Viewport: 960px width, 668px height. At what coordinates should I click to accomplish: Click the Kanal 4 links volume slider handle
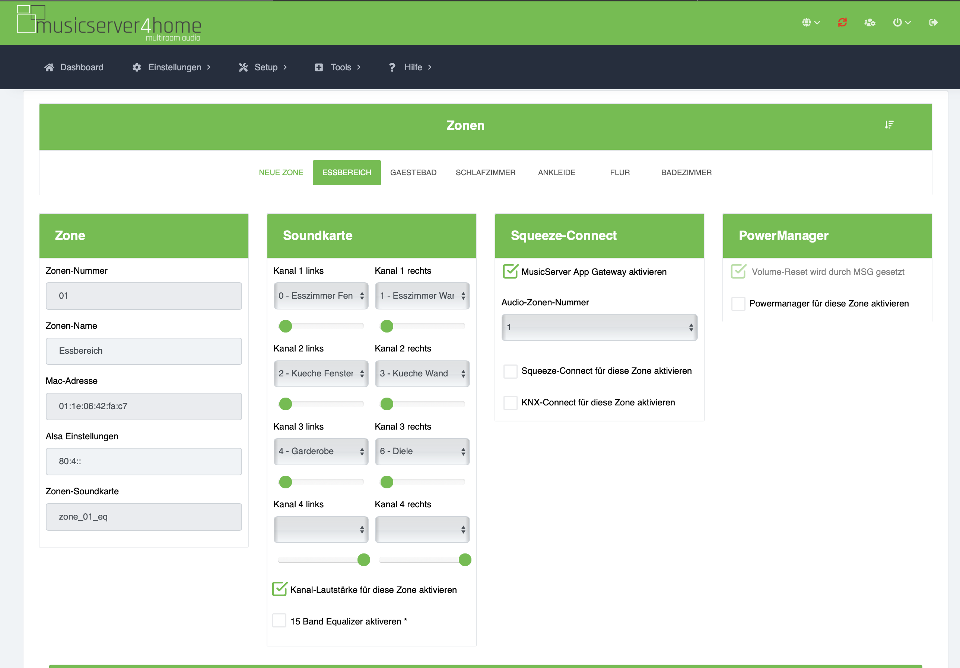pos(363,560)
